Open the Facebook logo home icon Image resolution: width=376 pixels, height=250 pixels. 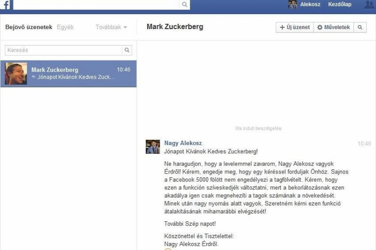tap(5, 4)
